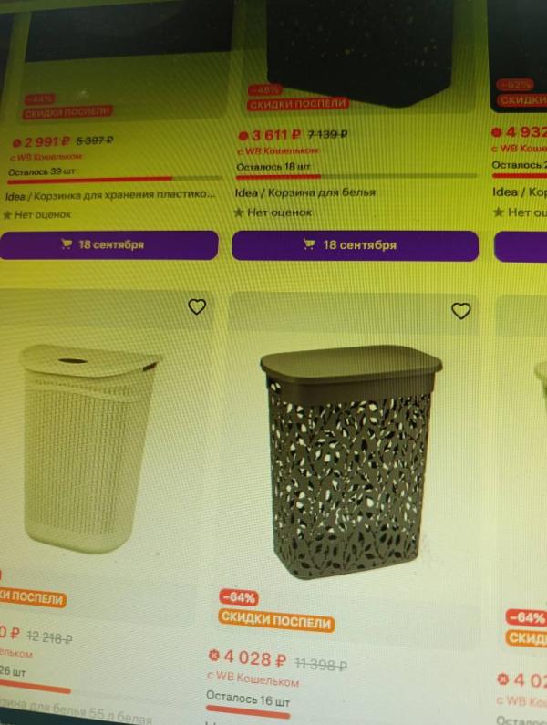
Task: Click the stock progress bar under Осталось 18 шт
Action: tap(356, 176)
